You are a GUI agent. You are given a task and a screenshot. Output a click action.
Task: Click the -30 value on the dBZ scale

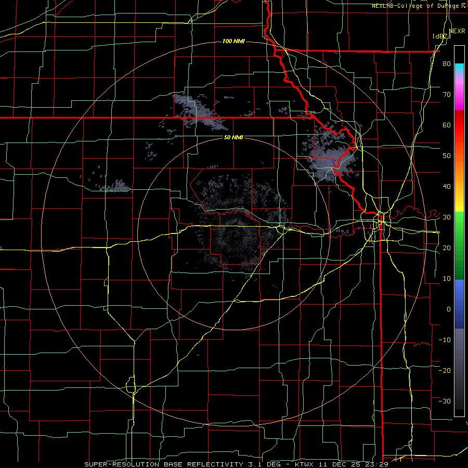click(x=445, y=401)
